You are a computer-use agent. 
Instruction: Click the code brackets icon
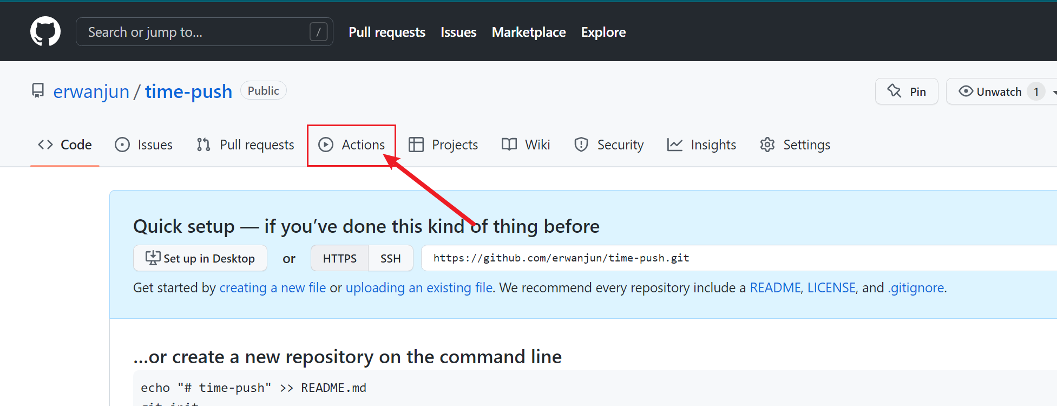coord(45,145)
